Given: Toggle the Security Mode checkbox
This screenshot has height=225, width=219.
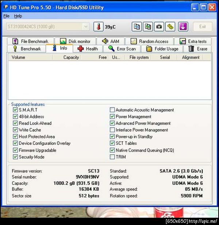Looking at the screenshot, I should [15, 157].
